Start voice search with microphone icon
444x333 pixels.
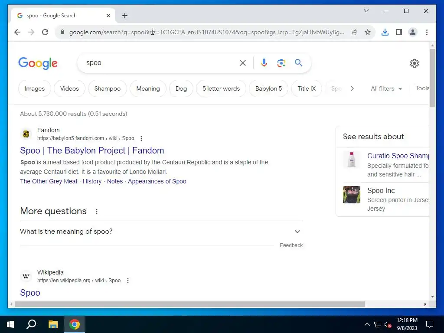[x=264, y=63]
